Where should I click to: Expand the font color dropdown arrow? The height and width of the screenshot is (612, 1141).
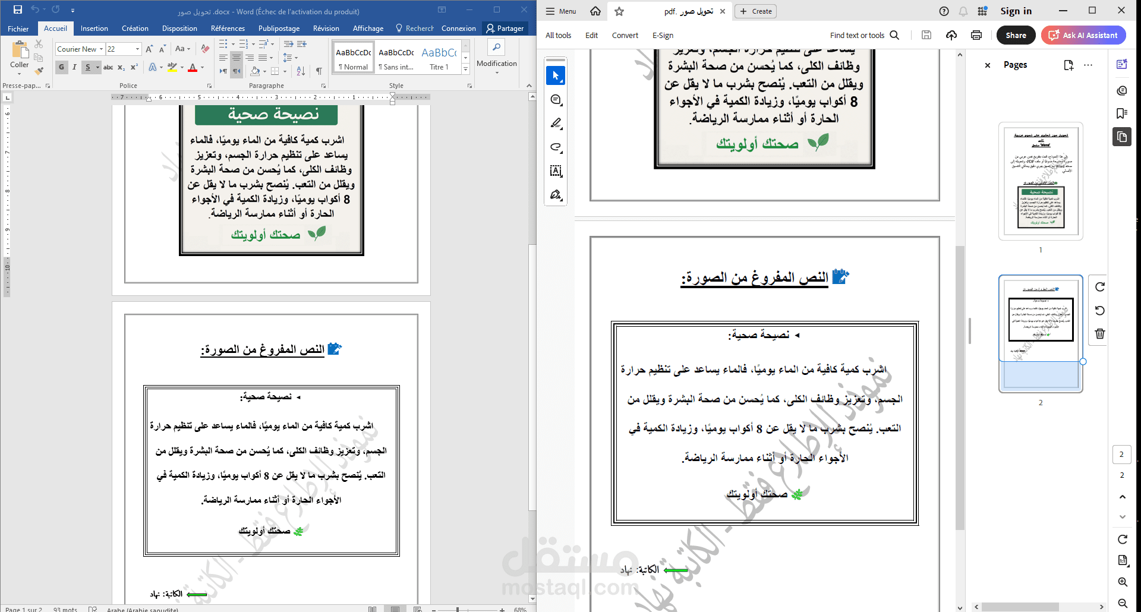coord(202,67)
